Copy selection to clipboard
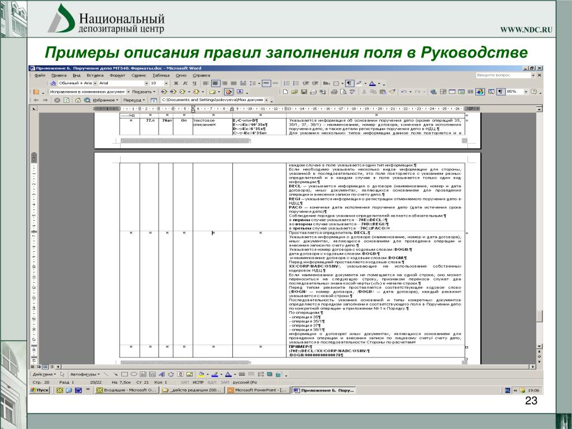 373,92
